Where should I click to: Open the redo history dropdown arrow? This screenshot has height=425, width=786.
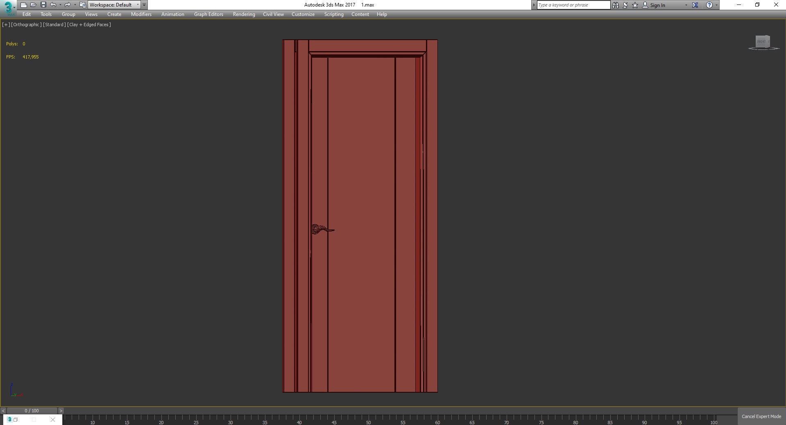point(75,5)
